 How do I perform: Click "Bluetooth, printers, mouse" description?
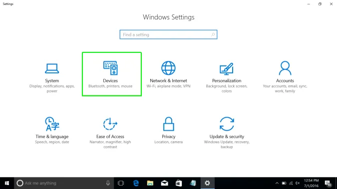click(110, 86)
